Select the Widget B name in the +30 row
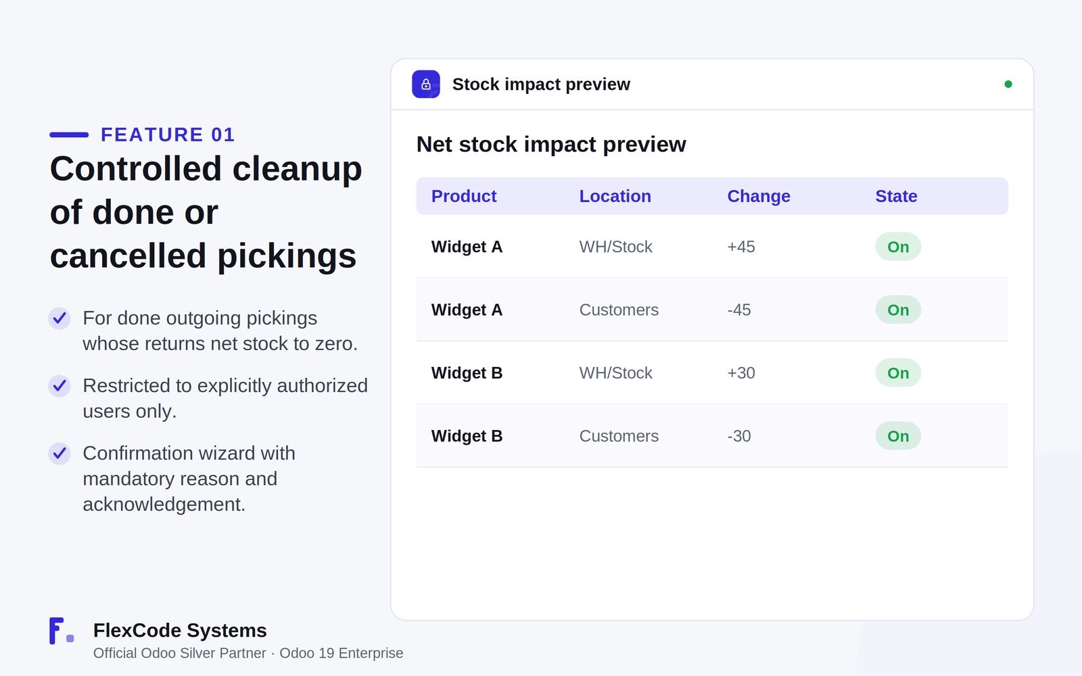 (467, 372)
